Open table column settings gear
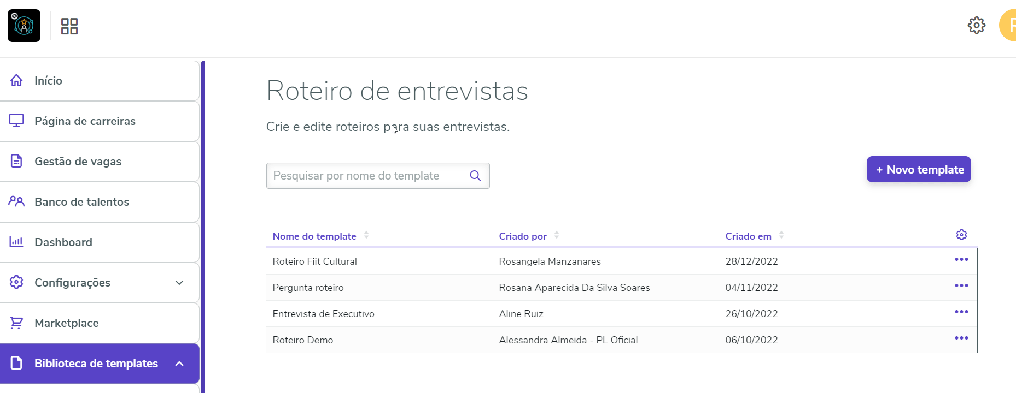 pos(961,235)
